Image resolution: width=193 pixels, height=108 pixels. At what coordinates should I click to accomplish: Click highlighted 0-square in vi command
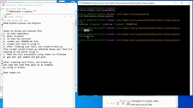[x=86, y=30]
